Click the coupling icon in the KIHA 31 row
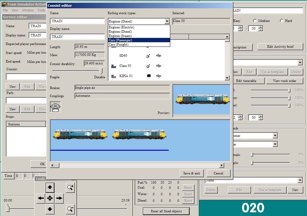The height and width of the screenshot is (216, 307). pos(159,76)
